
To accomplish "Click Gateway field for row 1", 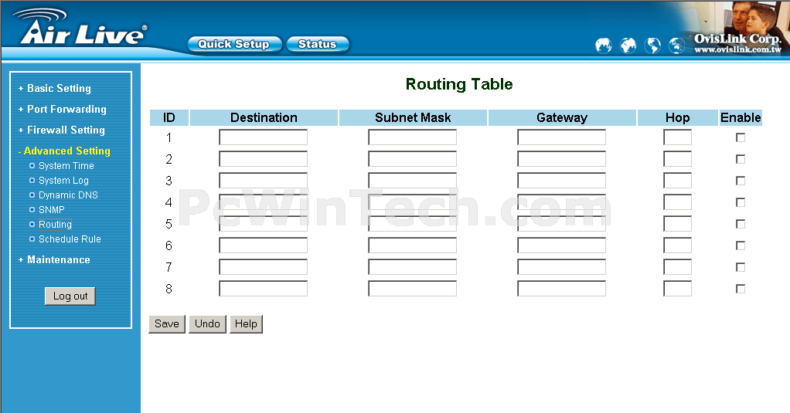I will point(561,137).
